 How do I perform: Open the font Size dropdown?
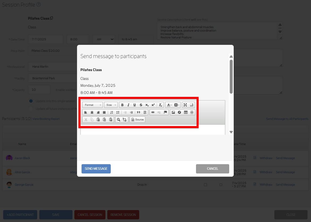111,105
